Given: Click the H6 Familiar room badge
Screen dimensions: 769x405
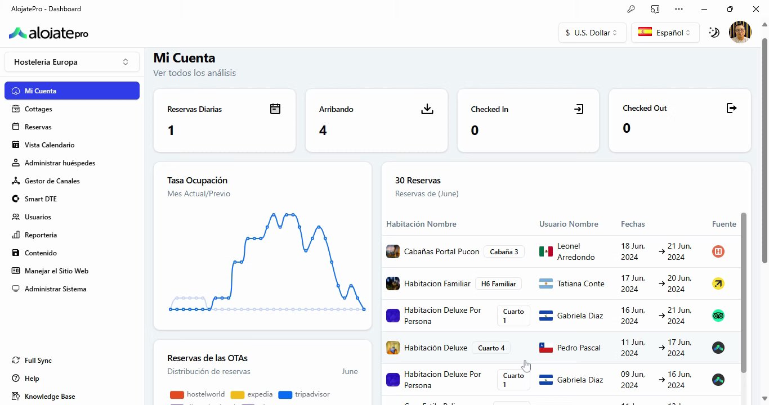Looking at the screenshot, I should 498,284.
